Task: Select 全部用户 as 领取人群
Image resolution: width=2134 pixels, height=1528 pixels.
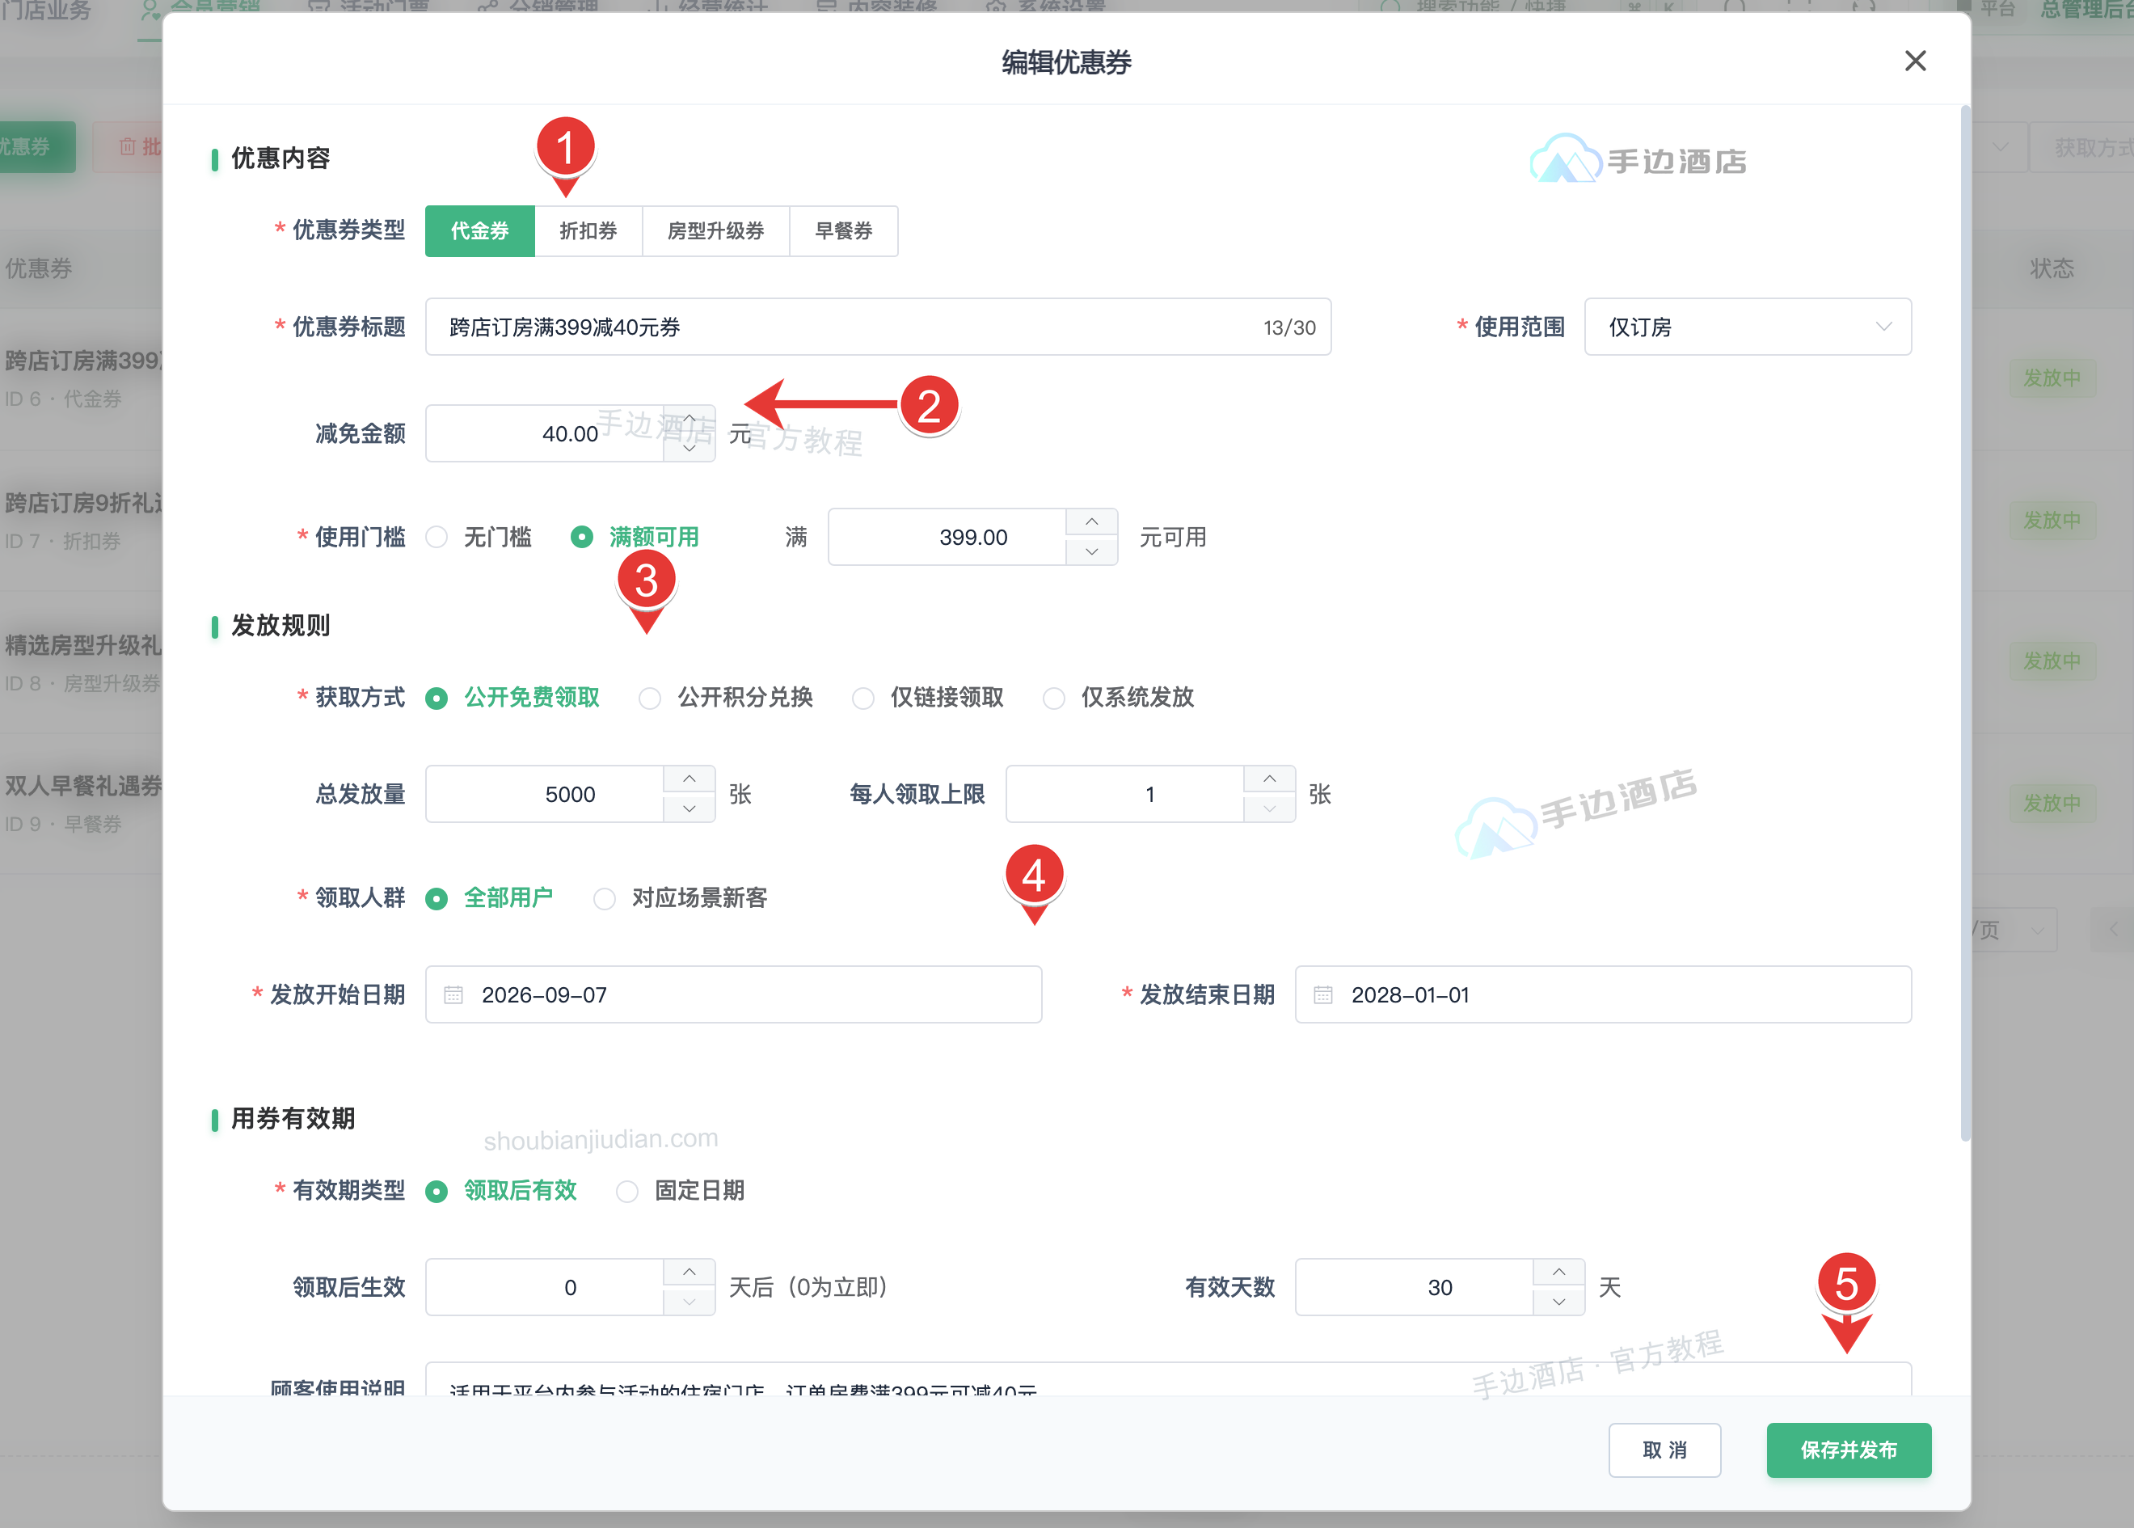Action: point(489,898)
